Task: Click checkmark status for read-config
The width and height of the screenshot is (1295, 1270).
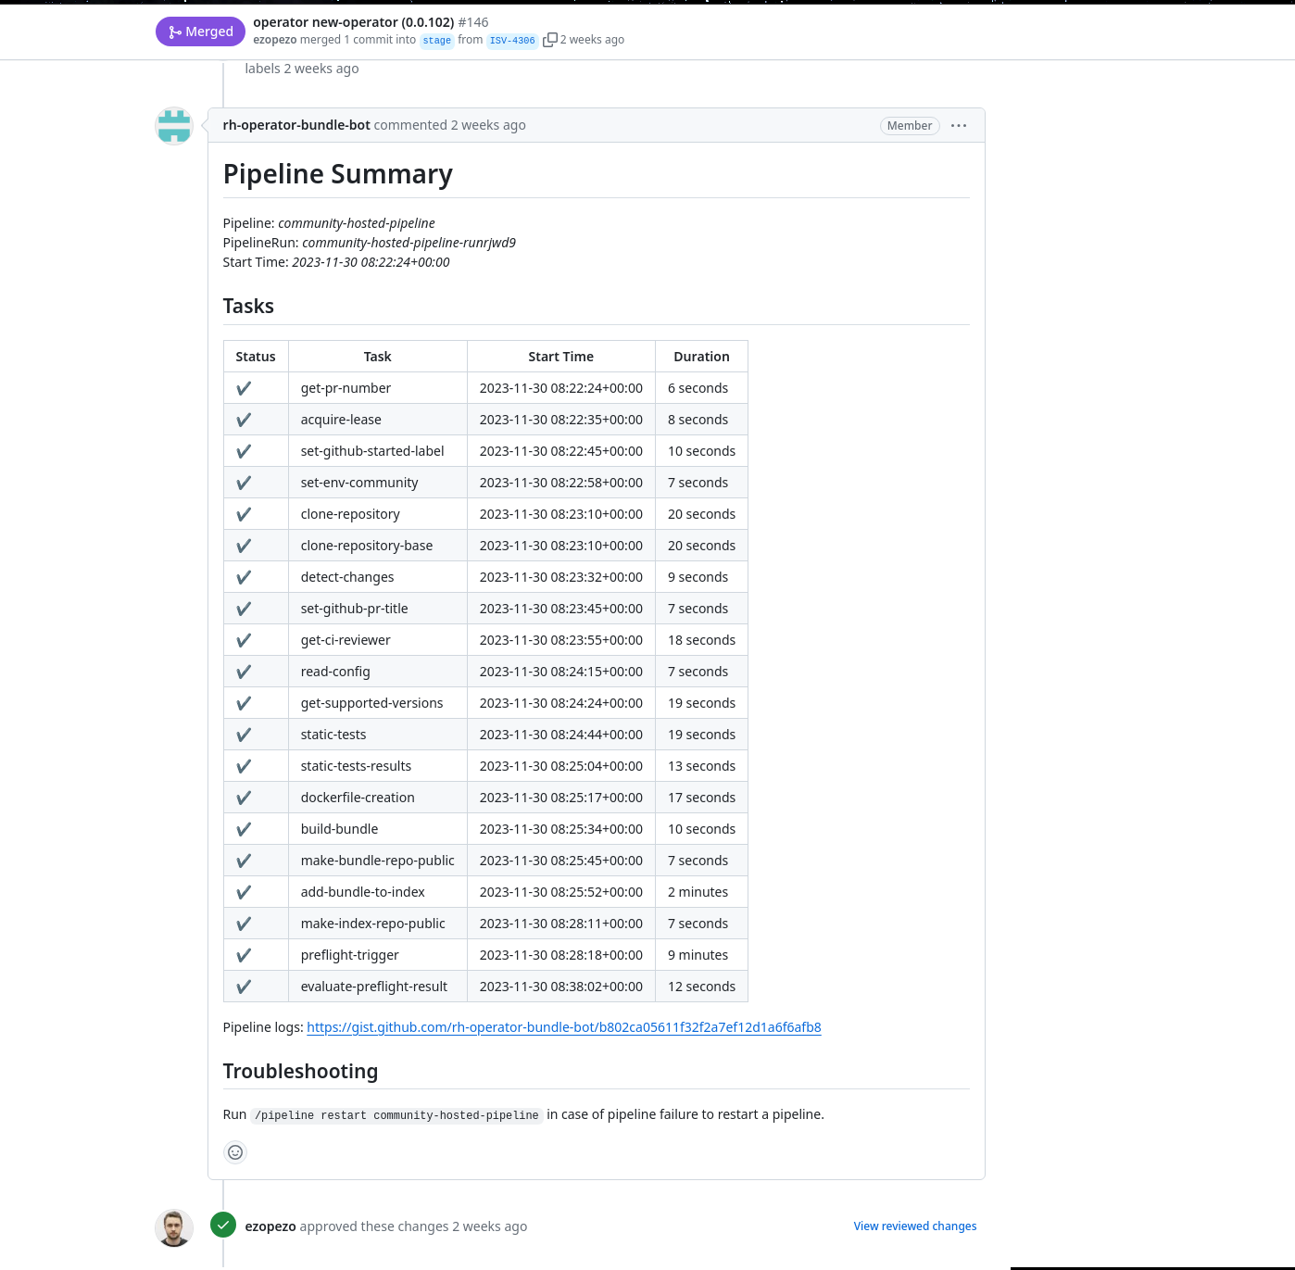Action: (244, 672)
